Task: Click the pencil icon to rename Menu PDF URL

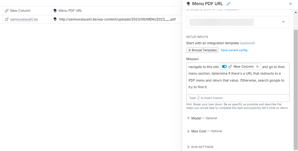Action: [228, 4]
